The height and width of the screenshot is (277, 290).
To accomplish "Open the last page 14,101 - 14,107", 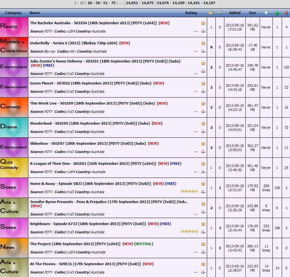I will pyautogui.click(x=202, y=3).
